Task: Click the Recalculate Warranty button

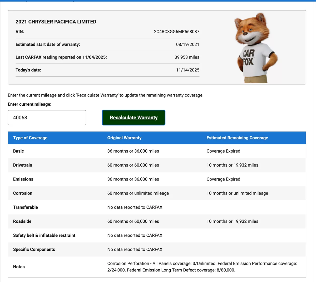Action: coord(134,118)
